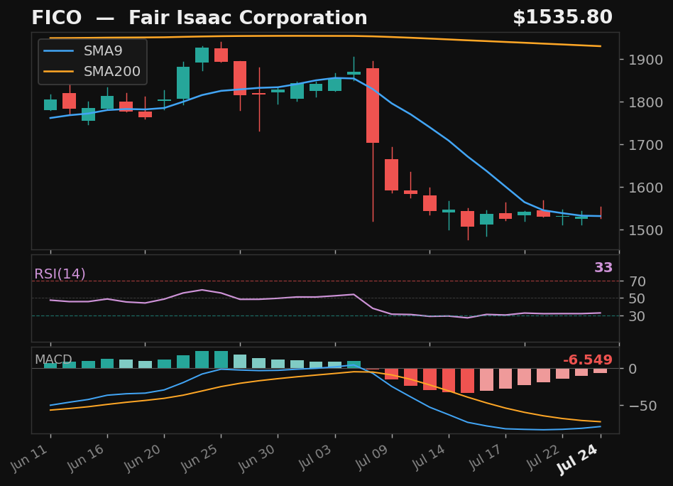
Task: Click the orange SMA200 legend line swatch
Action: point(59,71)
